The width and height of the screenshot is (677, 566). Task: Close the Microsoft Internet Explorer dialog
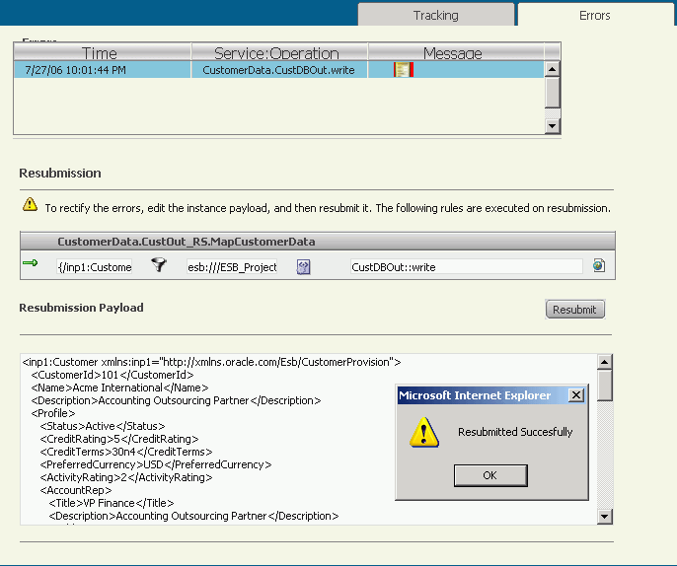(x=576, y=395)
